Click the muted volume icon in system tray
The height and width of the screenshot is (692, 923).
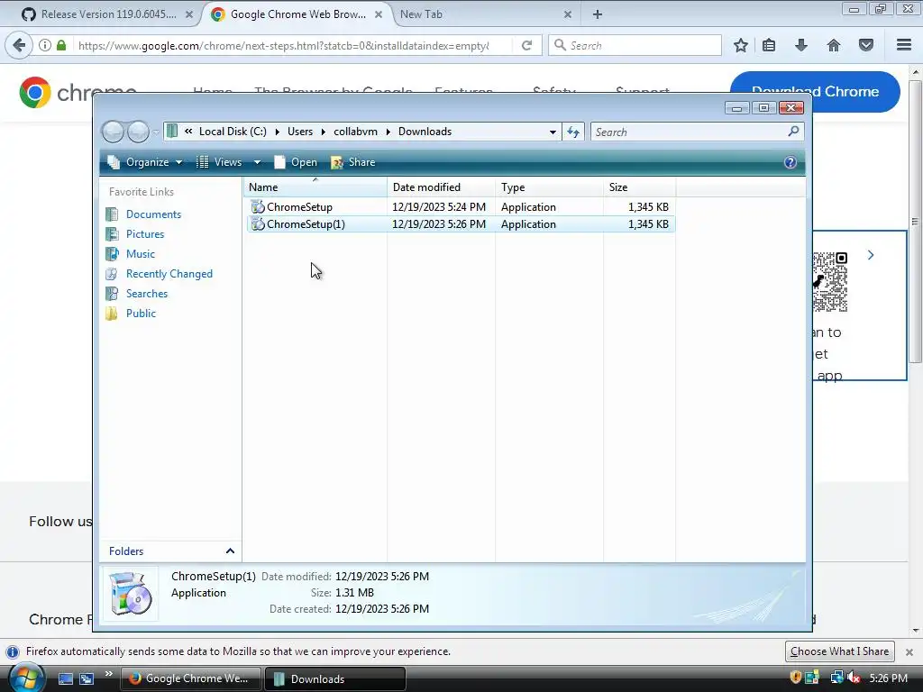point(854,678)
